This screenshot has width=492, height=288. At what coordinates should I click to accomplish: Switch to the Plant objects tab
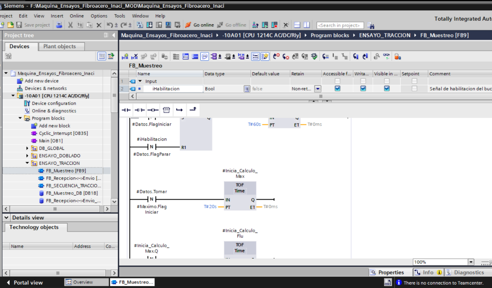(x=60, y=46)
